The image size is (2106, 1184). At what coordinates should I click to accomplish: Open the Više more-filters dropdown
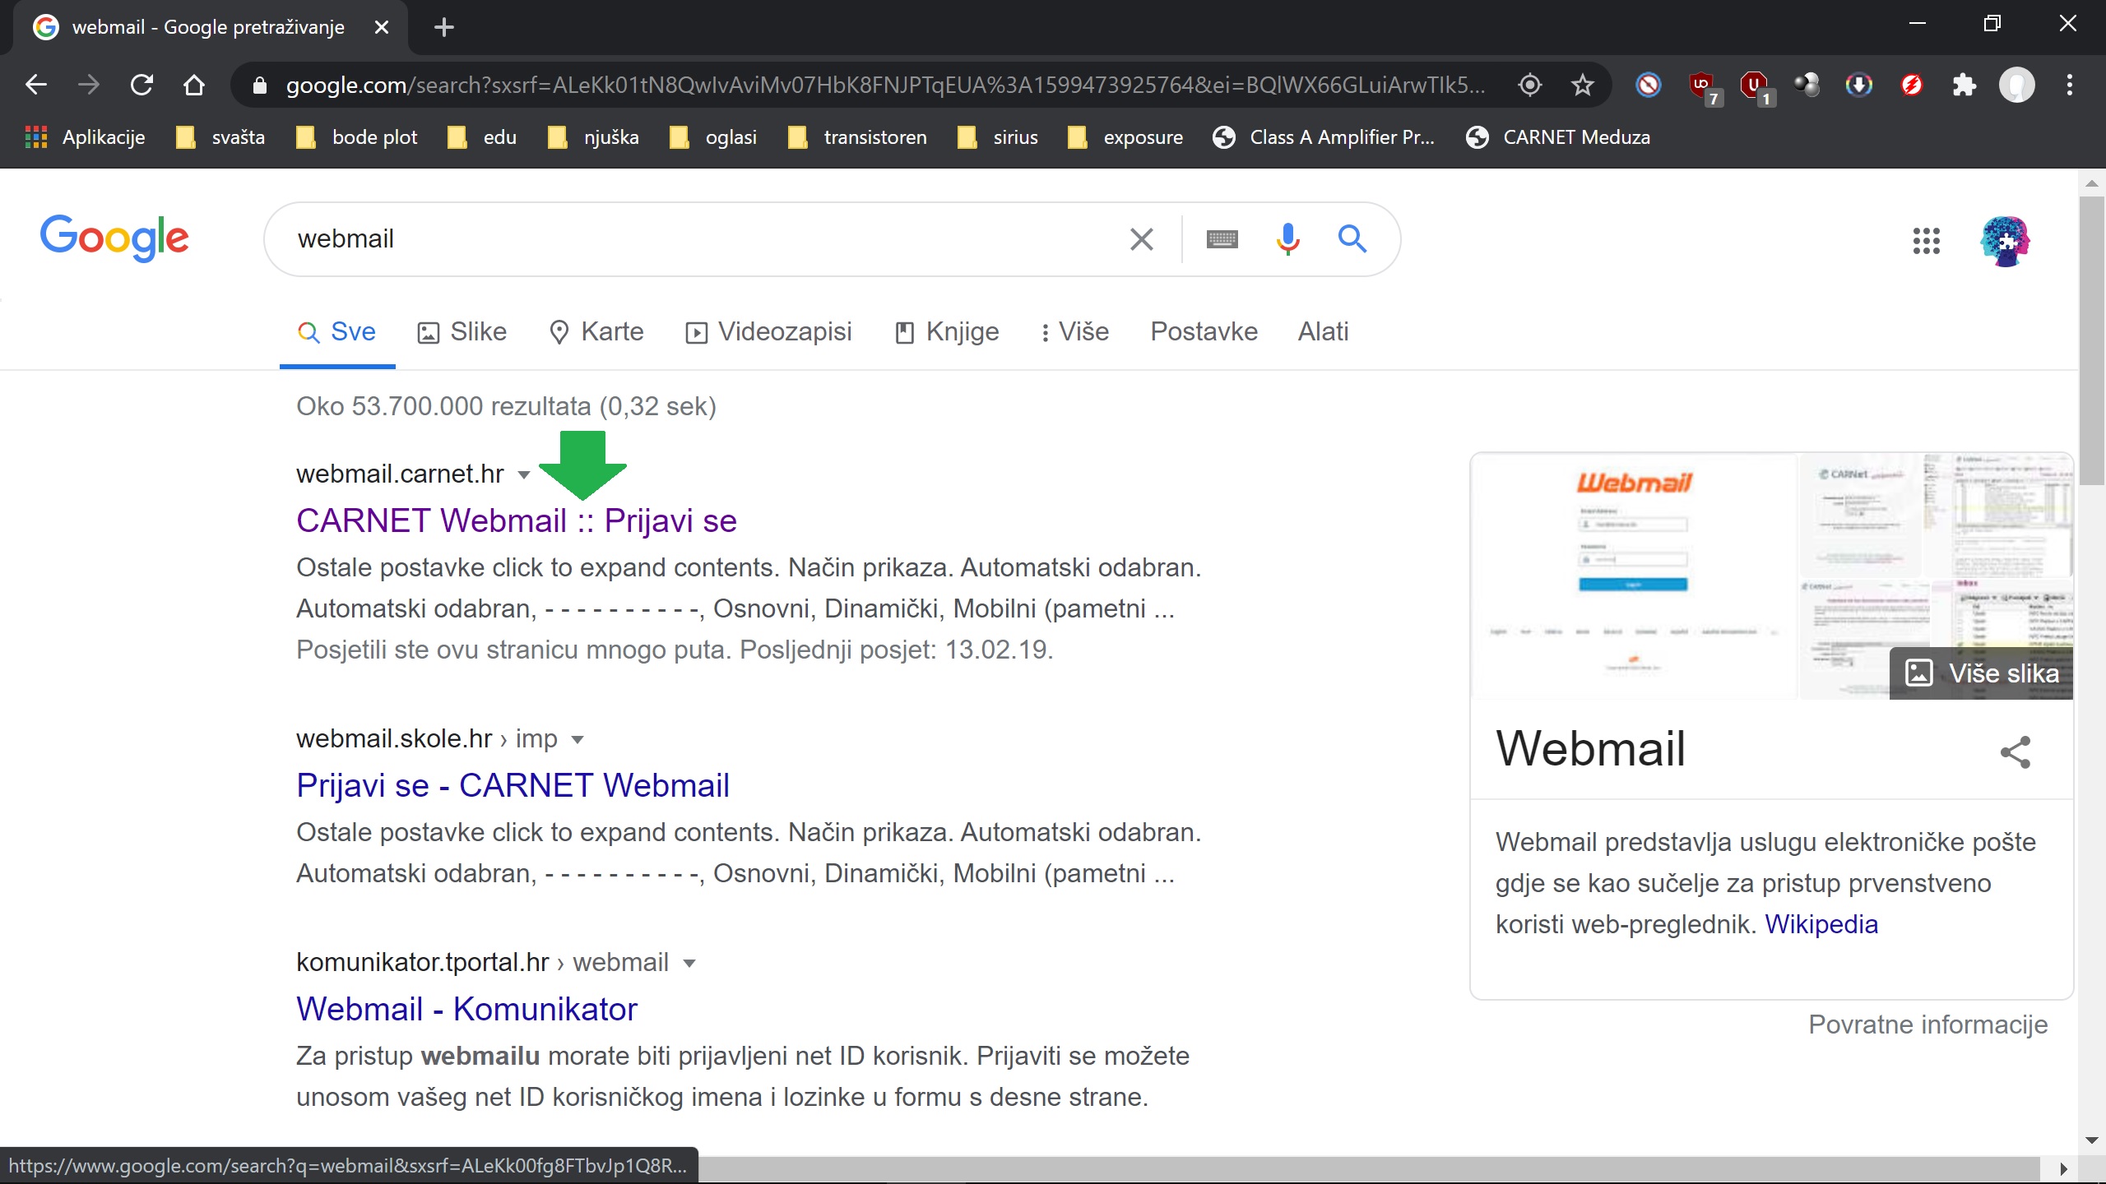[x=1074, y=331]
